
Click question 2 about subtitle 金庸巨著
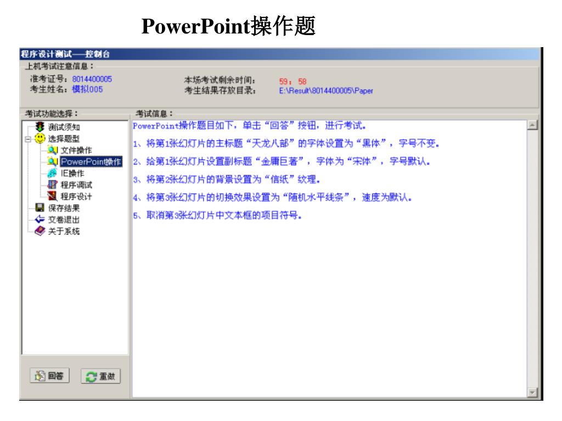[282, 162]
